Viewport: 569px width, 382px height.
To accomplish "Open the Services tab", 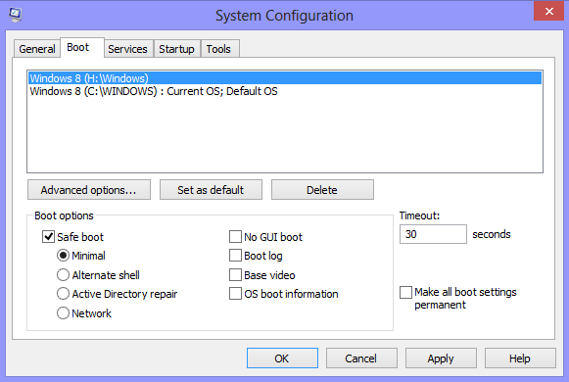I will (127, 49).
